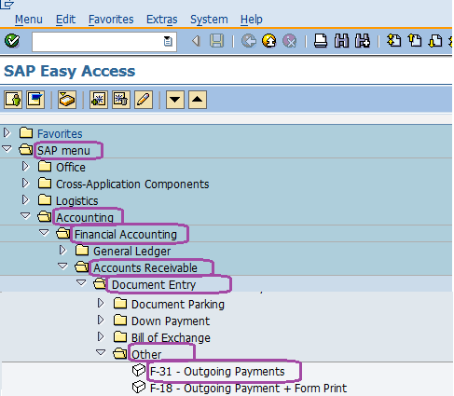Click the yellow Exit up-arrow icon
Screen dimensions: 454x396
(269, 41)
